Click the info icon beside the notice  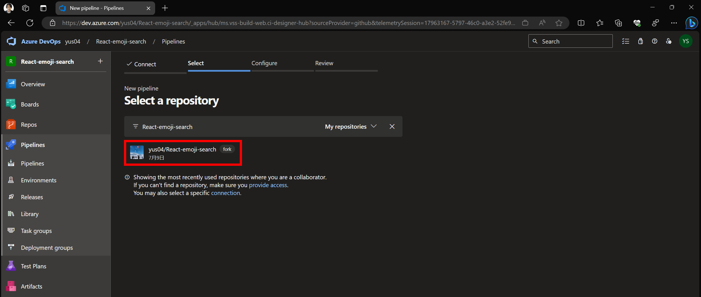(127, 177)
